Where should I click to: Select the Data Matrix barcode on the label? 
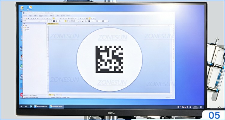click(x=109, y=59)
